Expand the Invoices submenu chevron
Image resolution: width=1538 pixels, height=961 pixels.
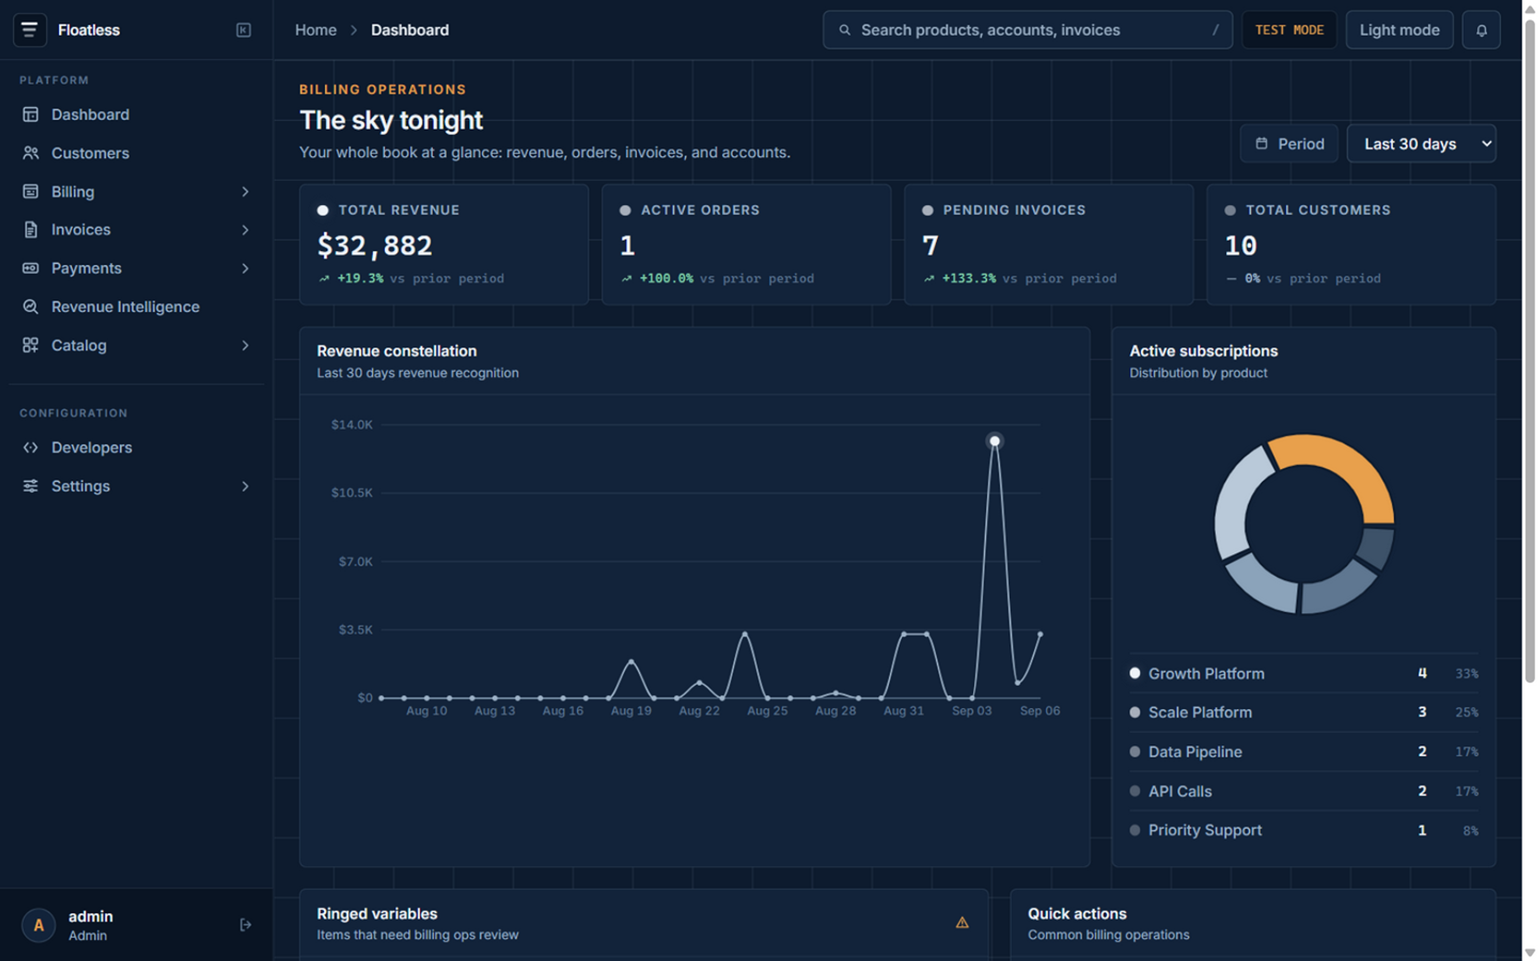tap(245, 230)
